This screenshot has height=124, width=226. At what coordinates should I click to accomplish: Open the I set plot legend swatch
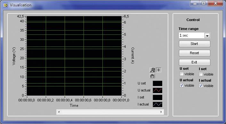point(157,98)
